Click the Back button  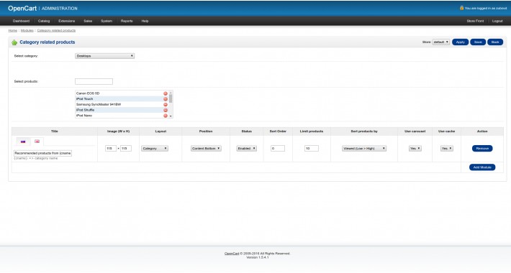495,42
